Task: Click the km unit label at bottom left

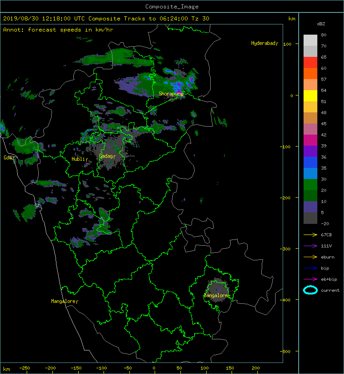Action: pyautogui.click(x=7, y=369)
